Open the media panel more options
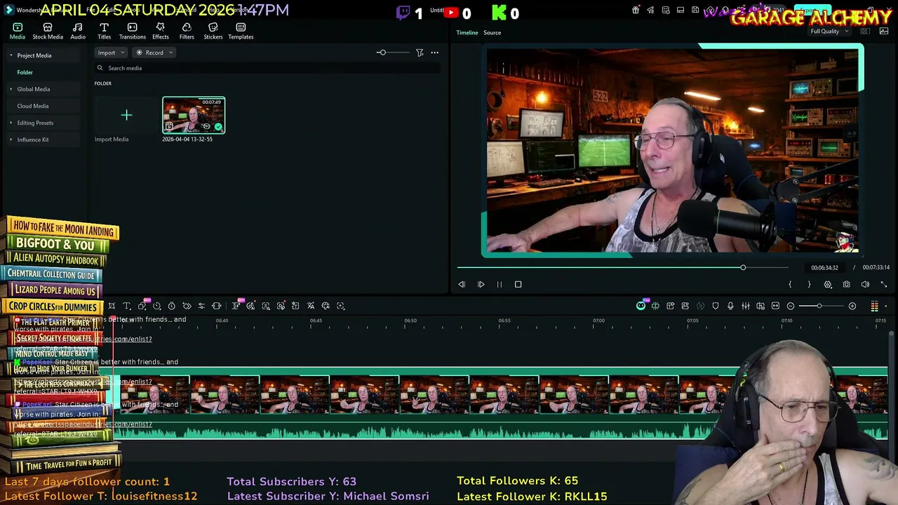Screen dimensions: 898x505 [x=434, y=53]
